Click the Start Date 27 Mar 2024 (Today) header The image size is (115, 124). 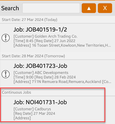(x=29, y=20)
